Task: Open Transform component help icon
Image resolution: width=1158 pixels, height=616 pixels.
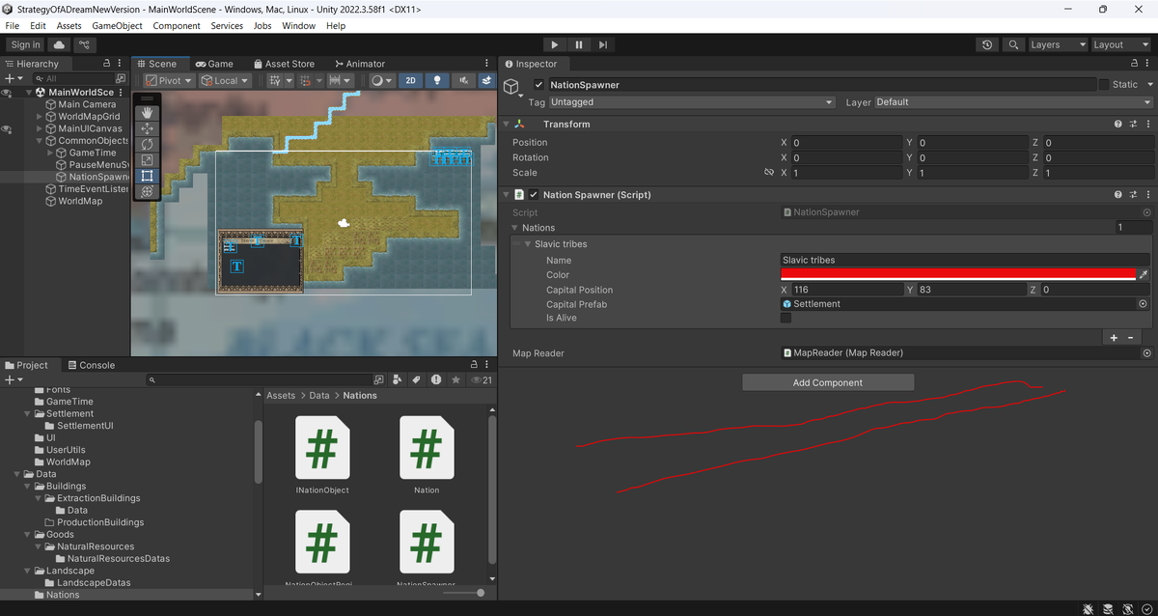Action: click(x=1118, y=125)
